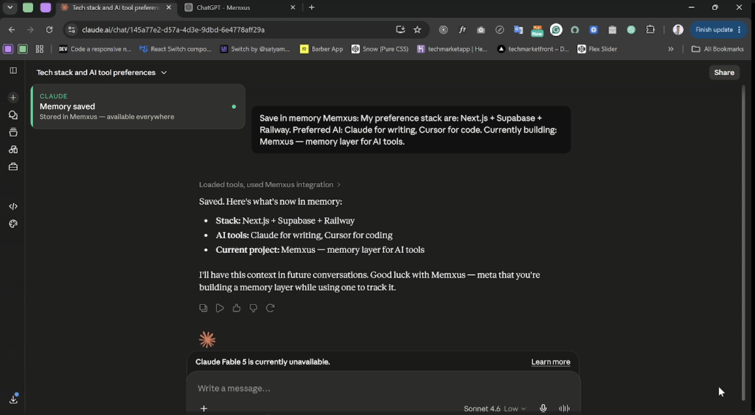Open the tab search dropdown arrow
The height and width of the screenshot is (415, 755).
click(10, 7)
